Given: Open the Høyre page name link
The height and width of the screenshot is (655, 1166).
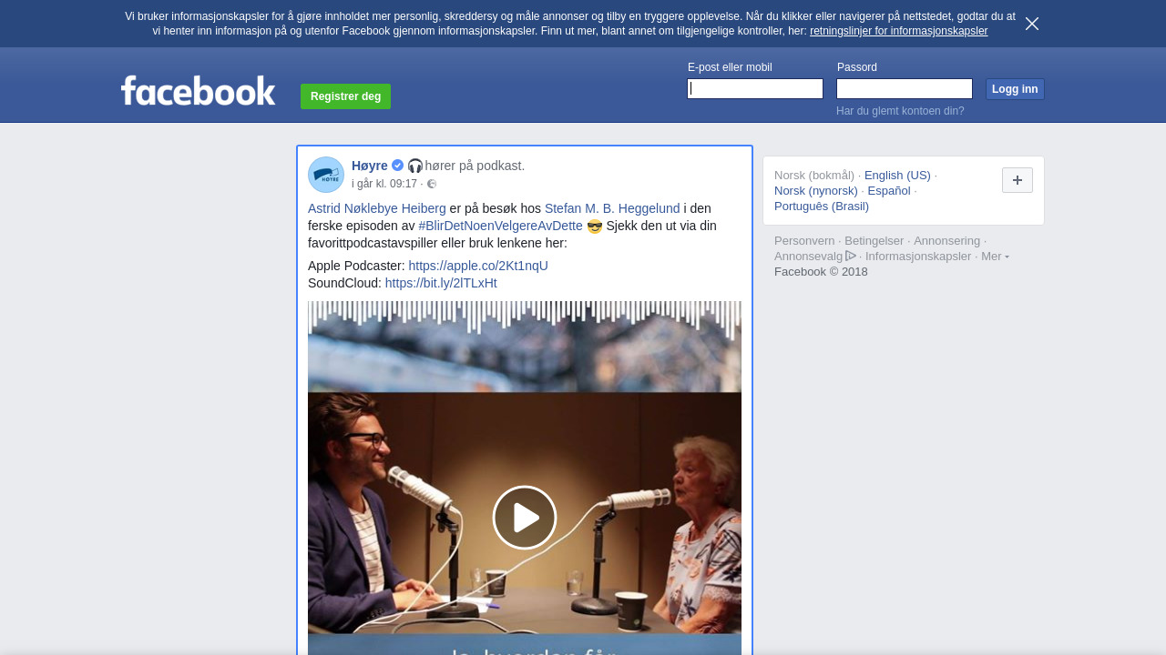Looking at the screenshot, I should click(370, 166).
